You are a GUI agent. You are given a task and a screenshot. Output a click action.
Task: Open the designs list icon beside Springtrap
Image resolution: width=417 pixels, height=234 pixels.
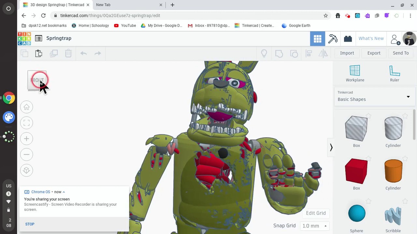pos(38,38)
